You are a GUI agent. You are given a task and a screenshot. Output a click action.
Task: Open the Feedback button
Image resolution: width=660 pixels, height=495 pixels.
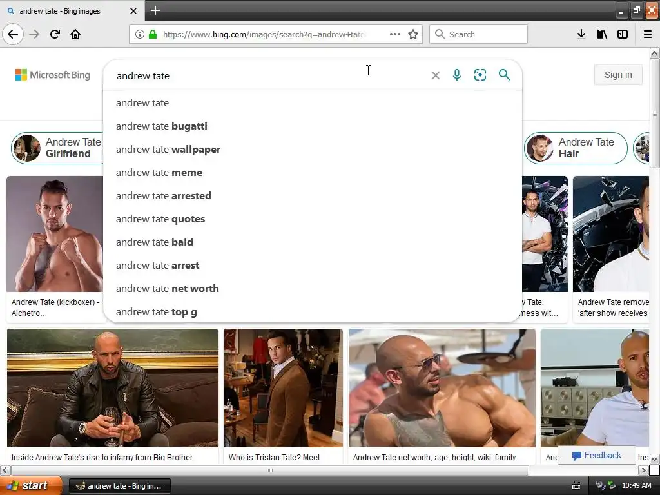coord(596,455)
